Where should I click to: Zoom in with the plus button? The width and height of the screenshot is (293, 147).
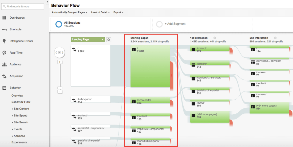click(60, 62)
